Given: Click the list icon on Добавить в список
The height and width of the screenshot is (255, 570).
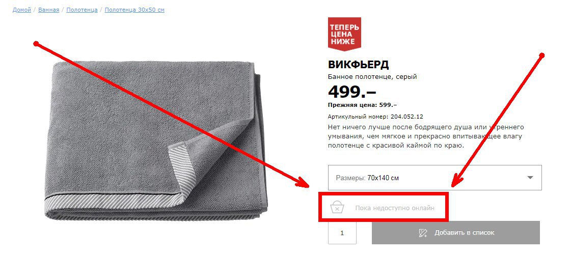Looking at the screenshot, I should 423,233.
